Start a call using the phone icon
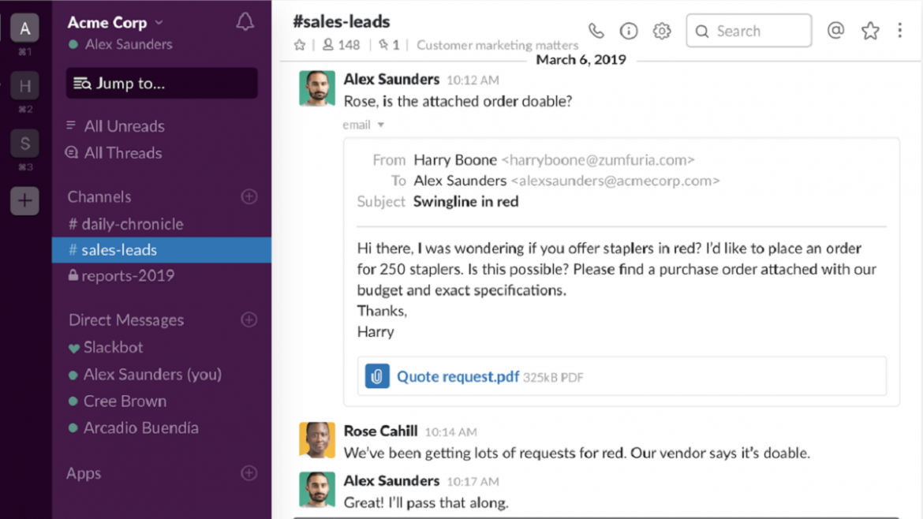923x519 pixels. [596, 30]
